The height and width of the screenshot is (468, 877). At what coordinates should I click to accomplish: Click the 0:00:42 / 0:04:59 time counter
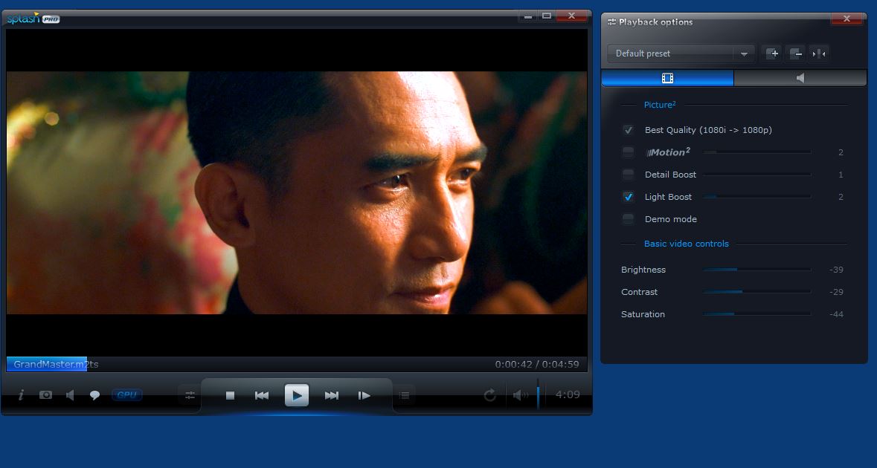click(x=536, y=364)
